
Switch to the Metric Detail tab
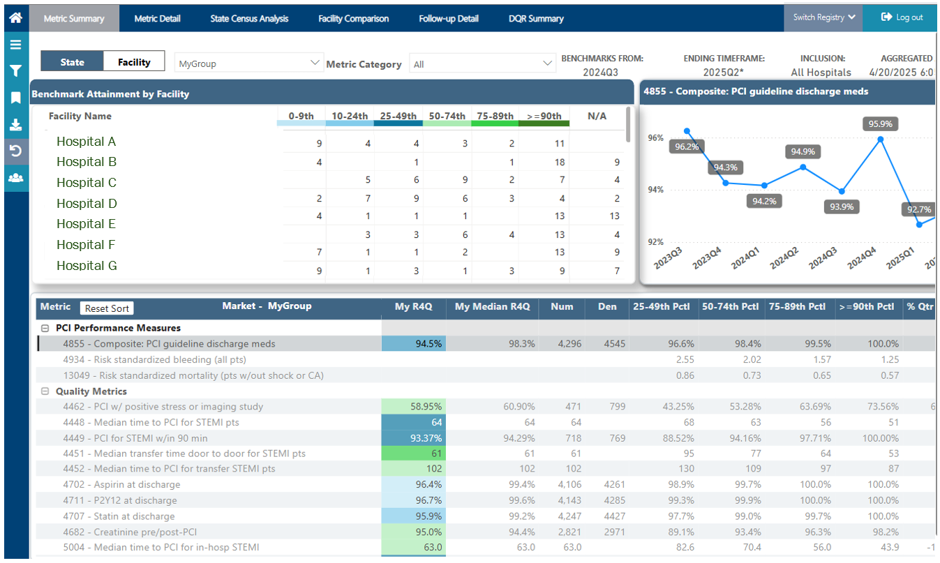tap(158, 18)
